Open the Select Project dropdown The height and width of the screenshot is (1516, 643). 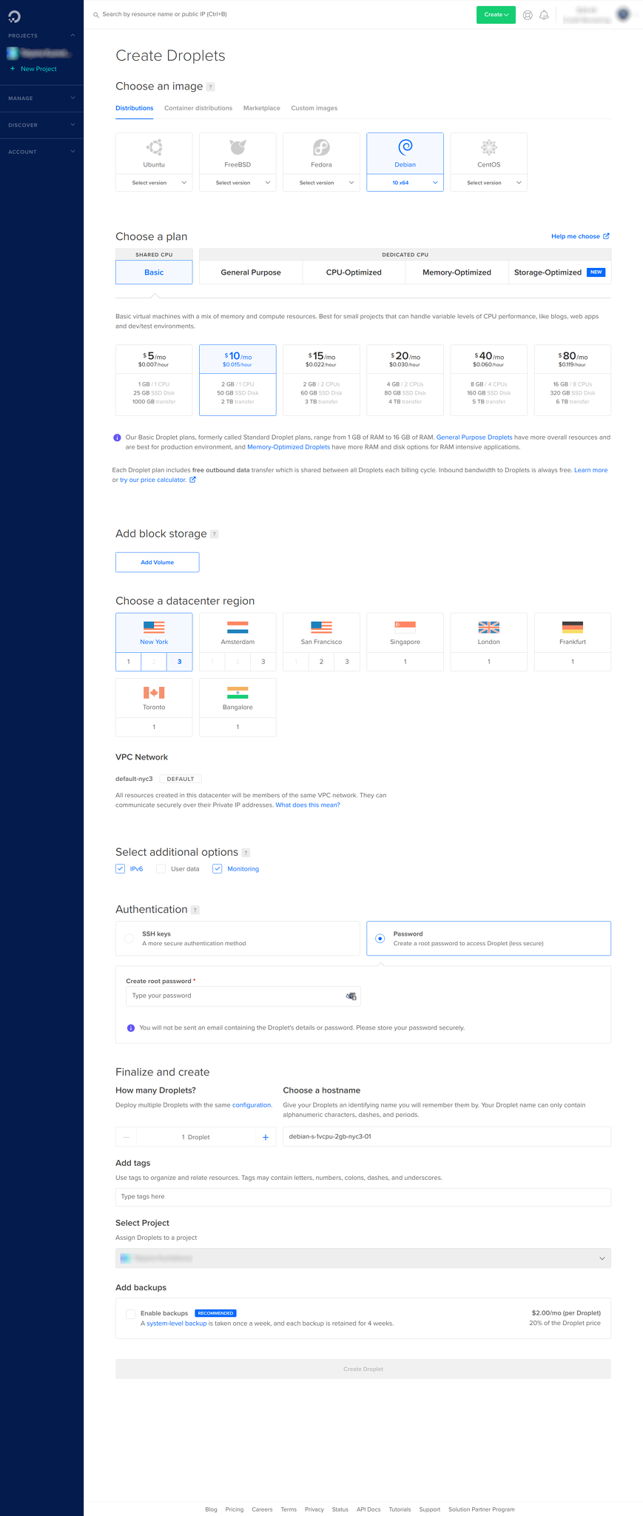363,1258
